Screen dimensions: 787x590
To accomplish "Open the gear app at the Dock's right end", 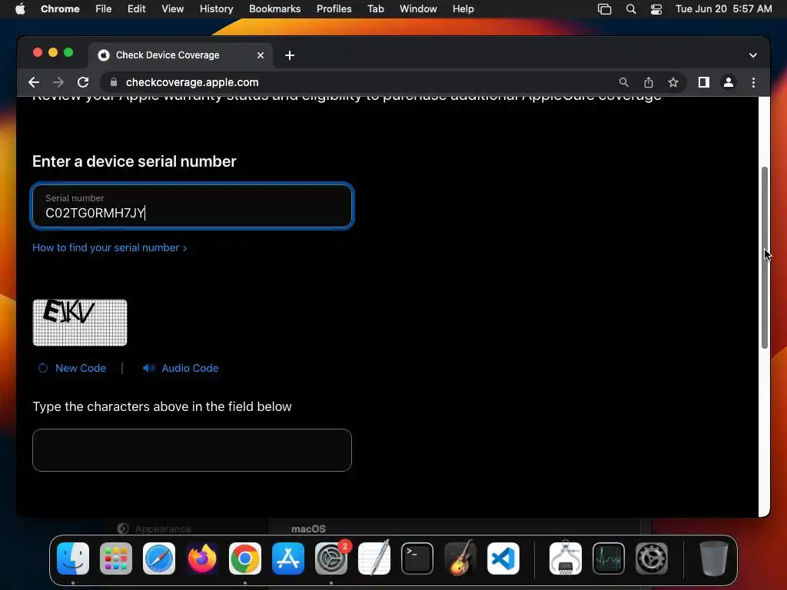I will 652,559.
